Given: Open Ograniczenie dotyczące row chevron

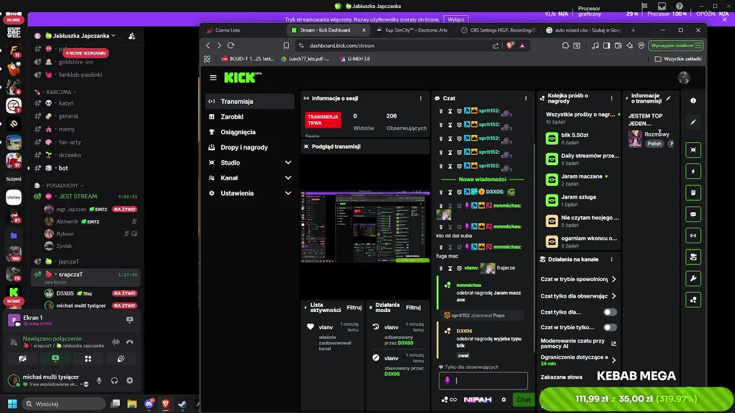Looking at the screenshot, I should coord(613,360).
